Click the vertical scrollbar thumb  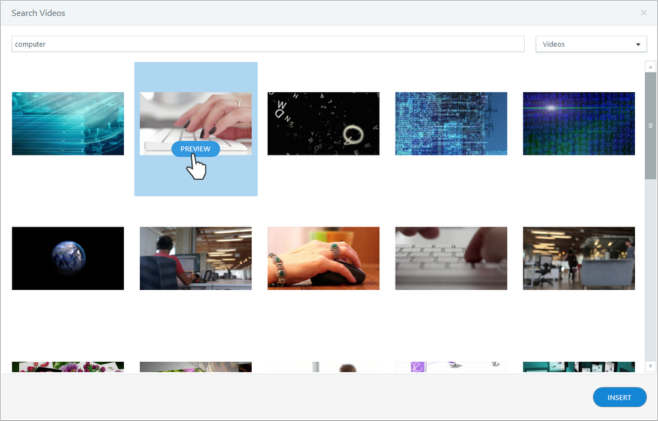(651, 125)
